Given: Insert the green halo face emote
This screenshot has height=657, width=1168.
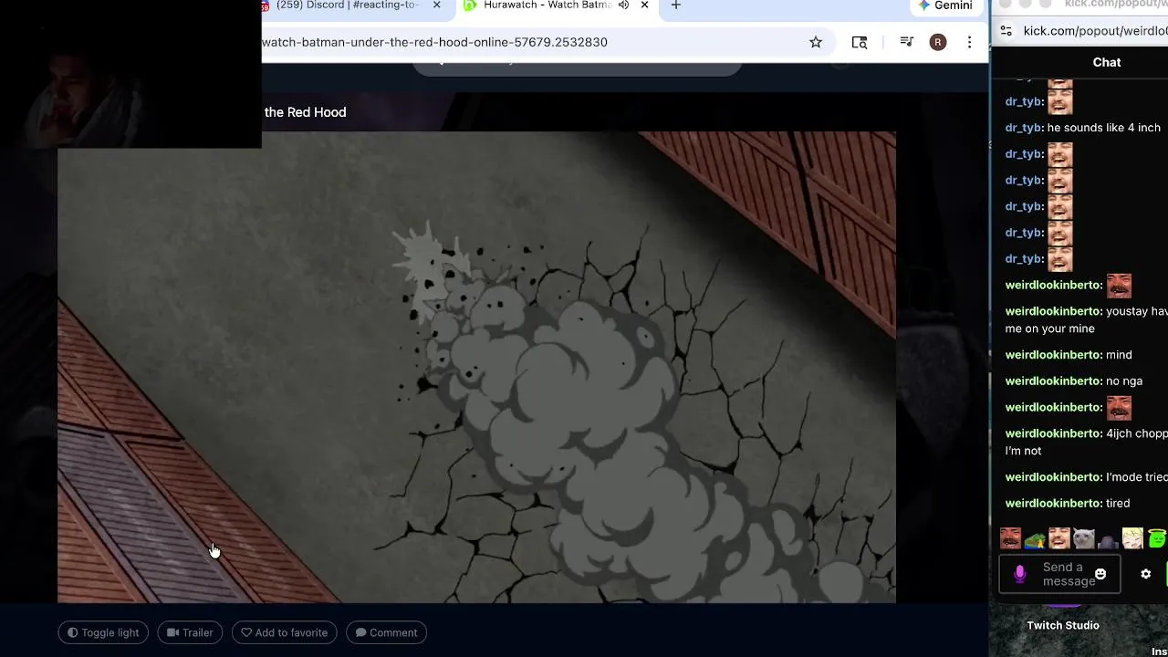Looking at the screenshot, I should tap(1157, 538).
